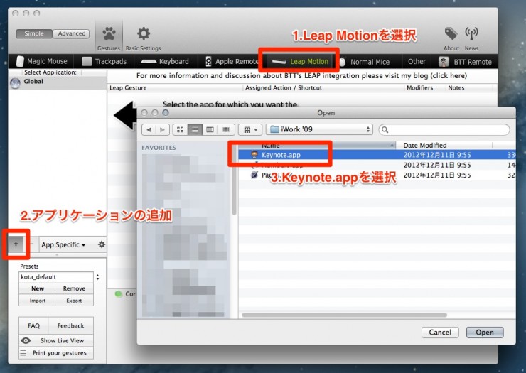Create a New preset
Screen dimensions: 526x373
pos(38,288)
